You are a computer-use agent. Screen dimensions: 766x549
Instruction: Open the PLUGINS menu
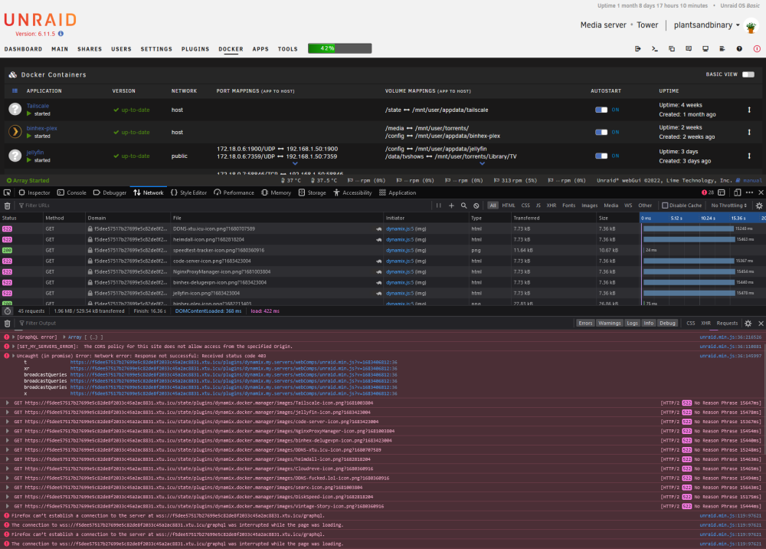195,49
